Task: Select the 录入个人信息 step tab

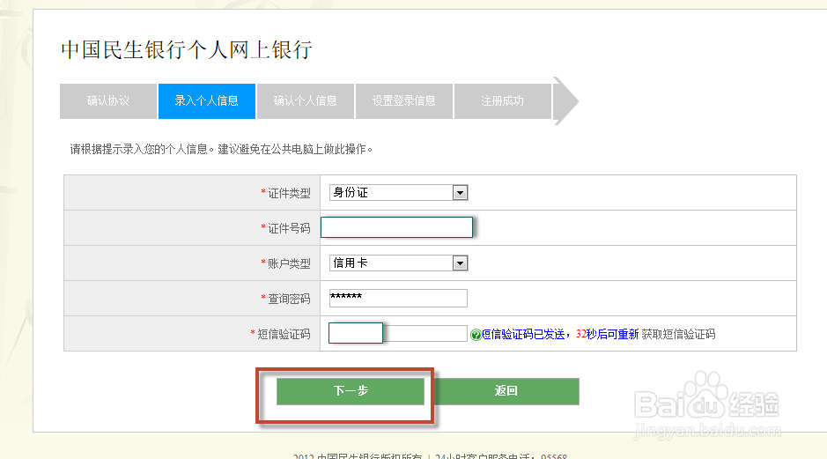Action: [x=207, y=100]
